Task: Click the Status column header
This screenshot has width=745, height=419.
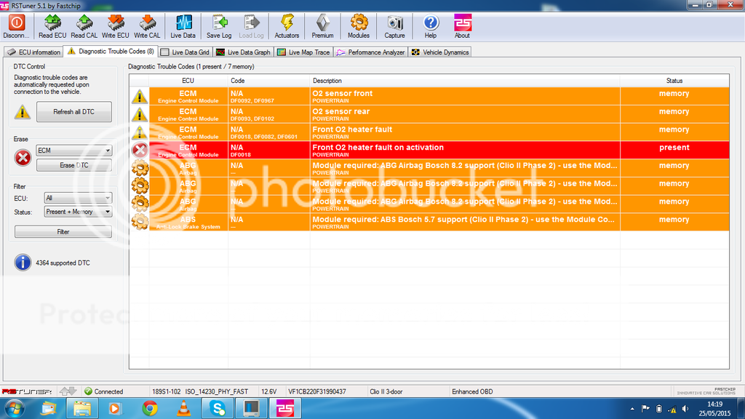Action: click(674, 81)
